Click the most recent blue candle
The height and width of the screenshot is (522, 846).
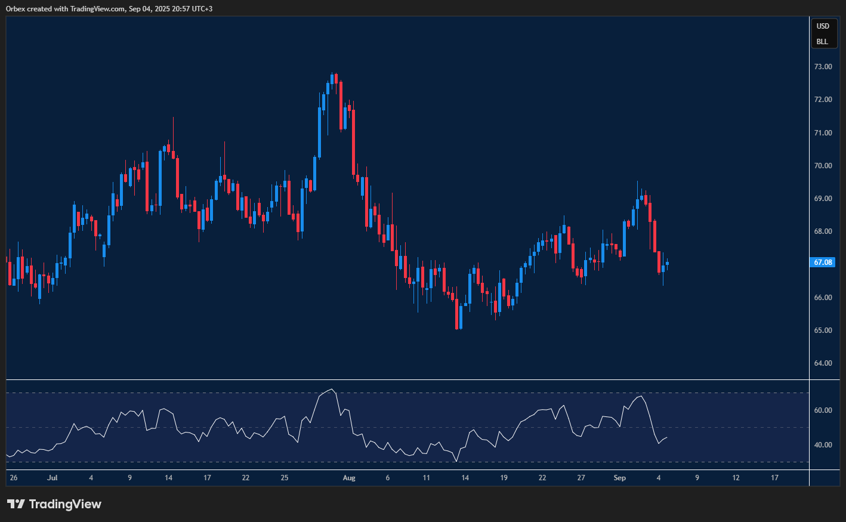667,263
